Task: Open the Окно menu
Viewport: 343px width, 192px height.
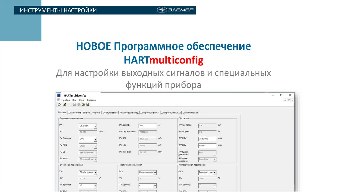Action: [82, 100]
